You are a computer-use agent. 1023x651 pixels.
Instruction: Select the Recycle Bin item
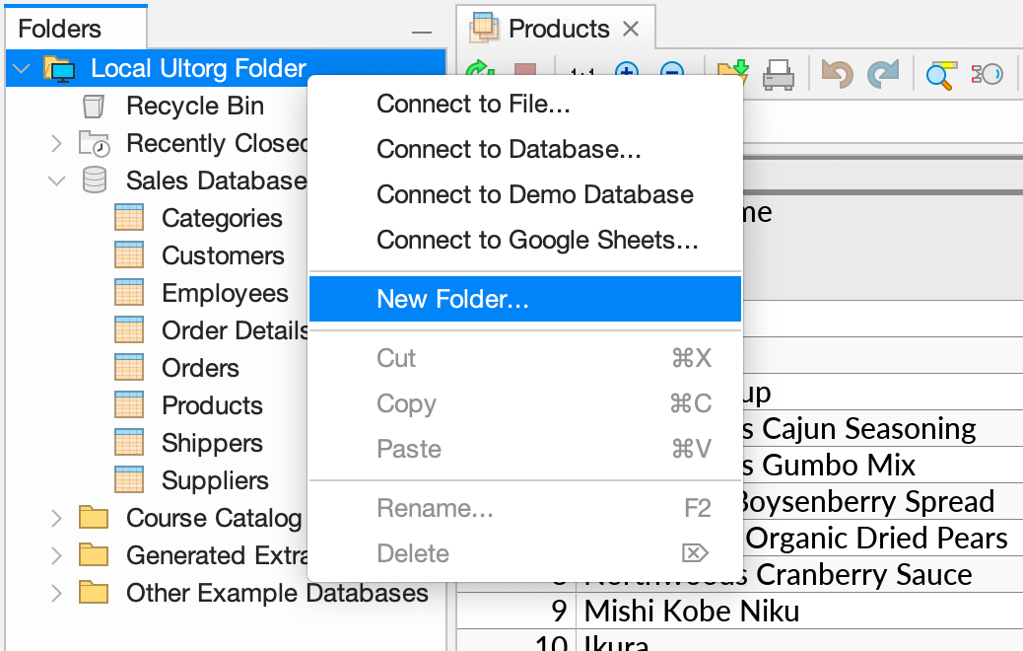(193, 106)
